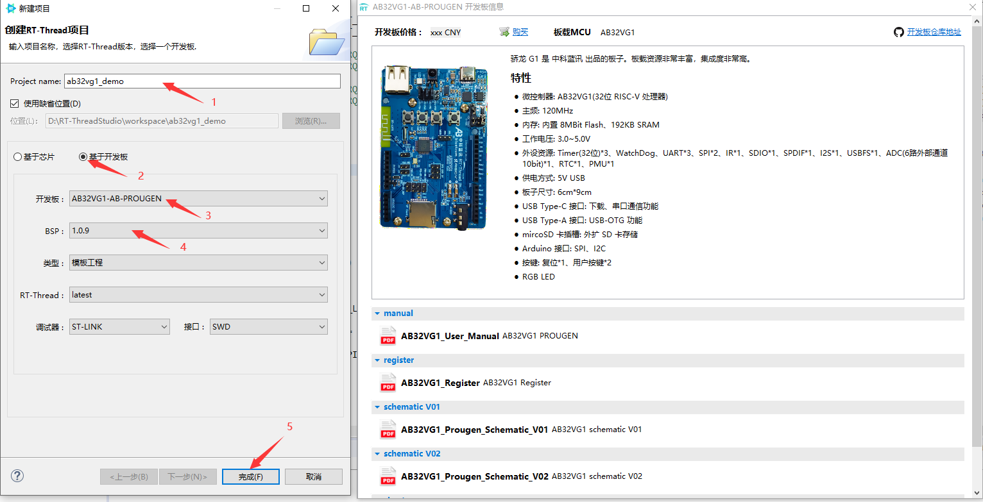This screenshot has height=502, width=983.
Task: Collapse the schematic V02 section
Action: coord(377,454)
